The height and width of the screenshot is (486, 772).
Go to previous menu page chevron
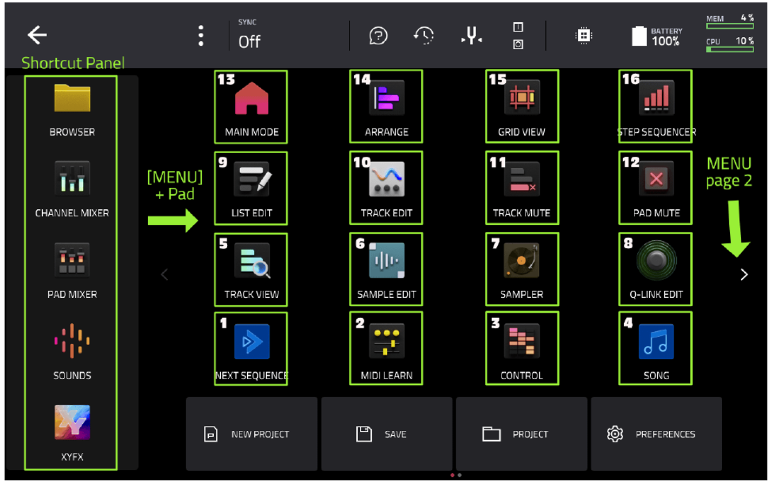164,274
